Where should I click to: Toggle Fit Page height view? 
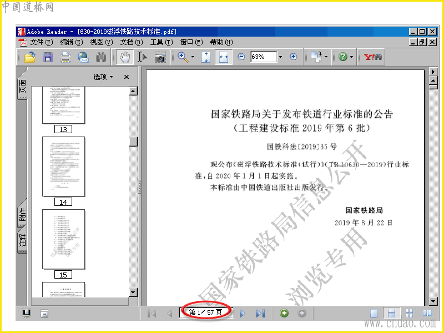tap(206, 57)
